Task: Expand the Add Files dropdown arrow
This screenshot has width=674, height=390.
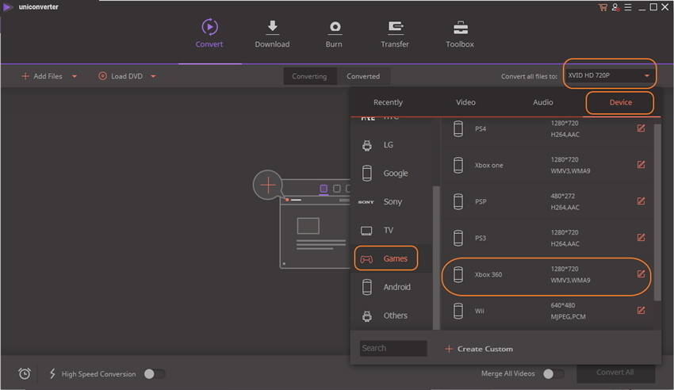Action: click(75, 76)
